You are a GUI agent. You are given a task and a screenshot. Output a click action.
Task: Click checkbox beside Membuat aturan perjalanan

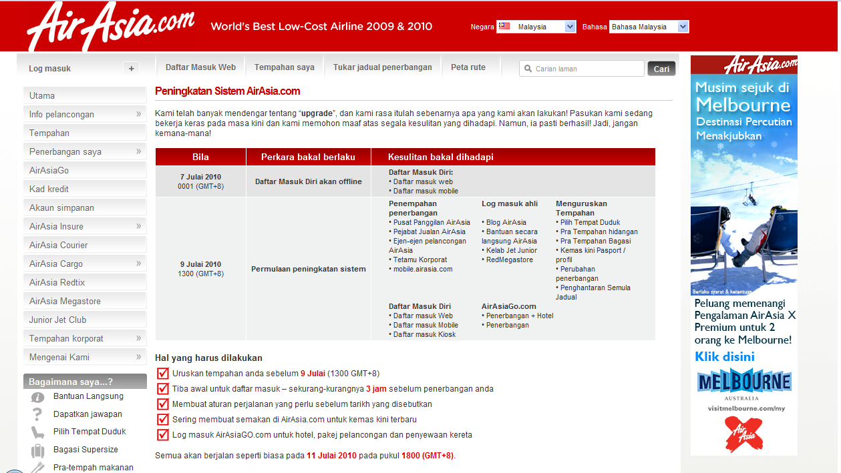tap(162, 404)
